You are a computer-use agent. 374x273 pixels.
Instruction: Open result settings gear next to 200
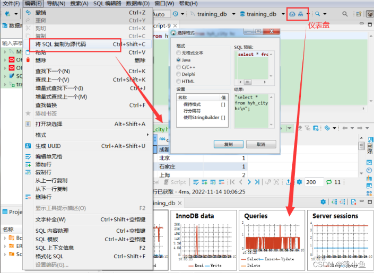tap(299, 182)
